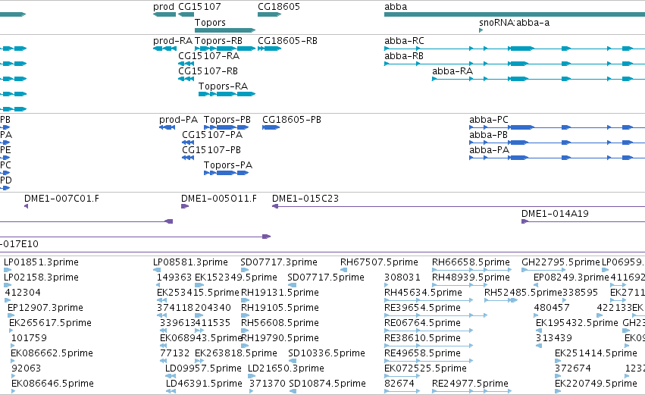Click the EK086662.5prime EST label

point(52,353)
